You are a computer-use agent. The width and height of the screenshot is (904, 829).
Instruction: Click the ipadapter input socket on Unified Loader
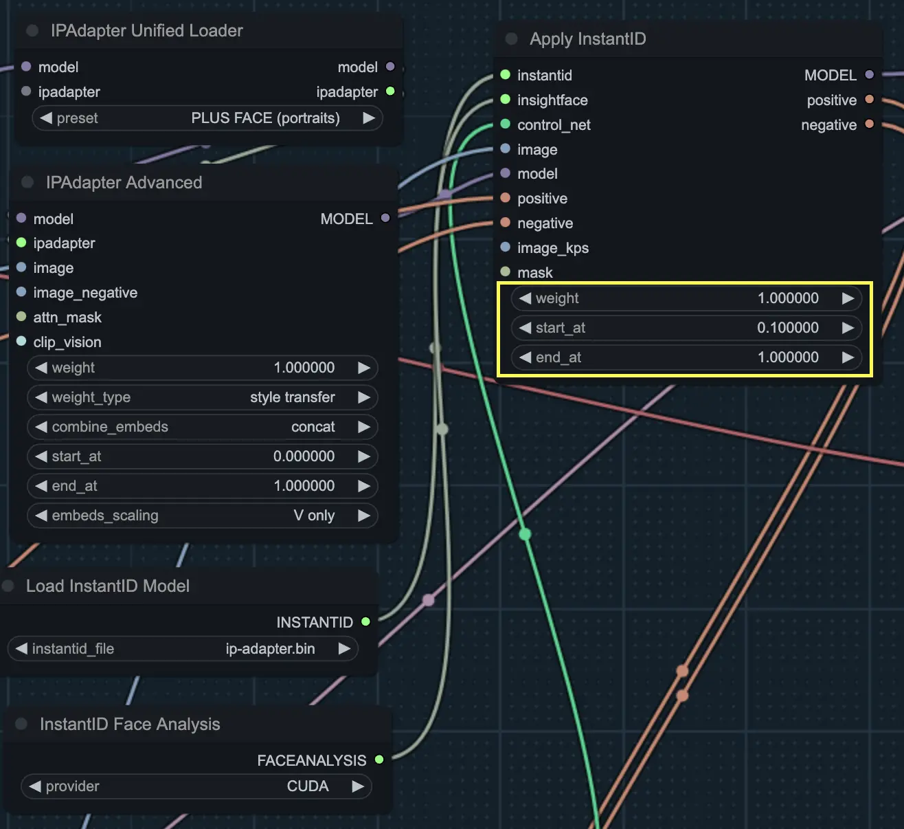[26, 91]
